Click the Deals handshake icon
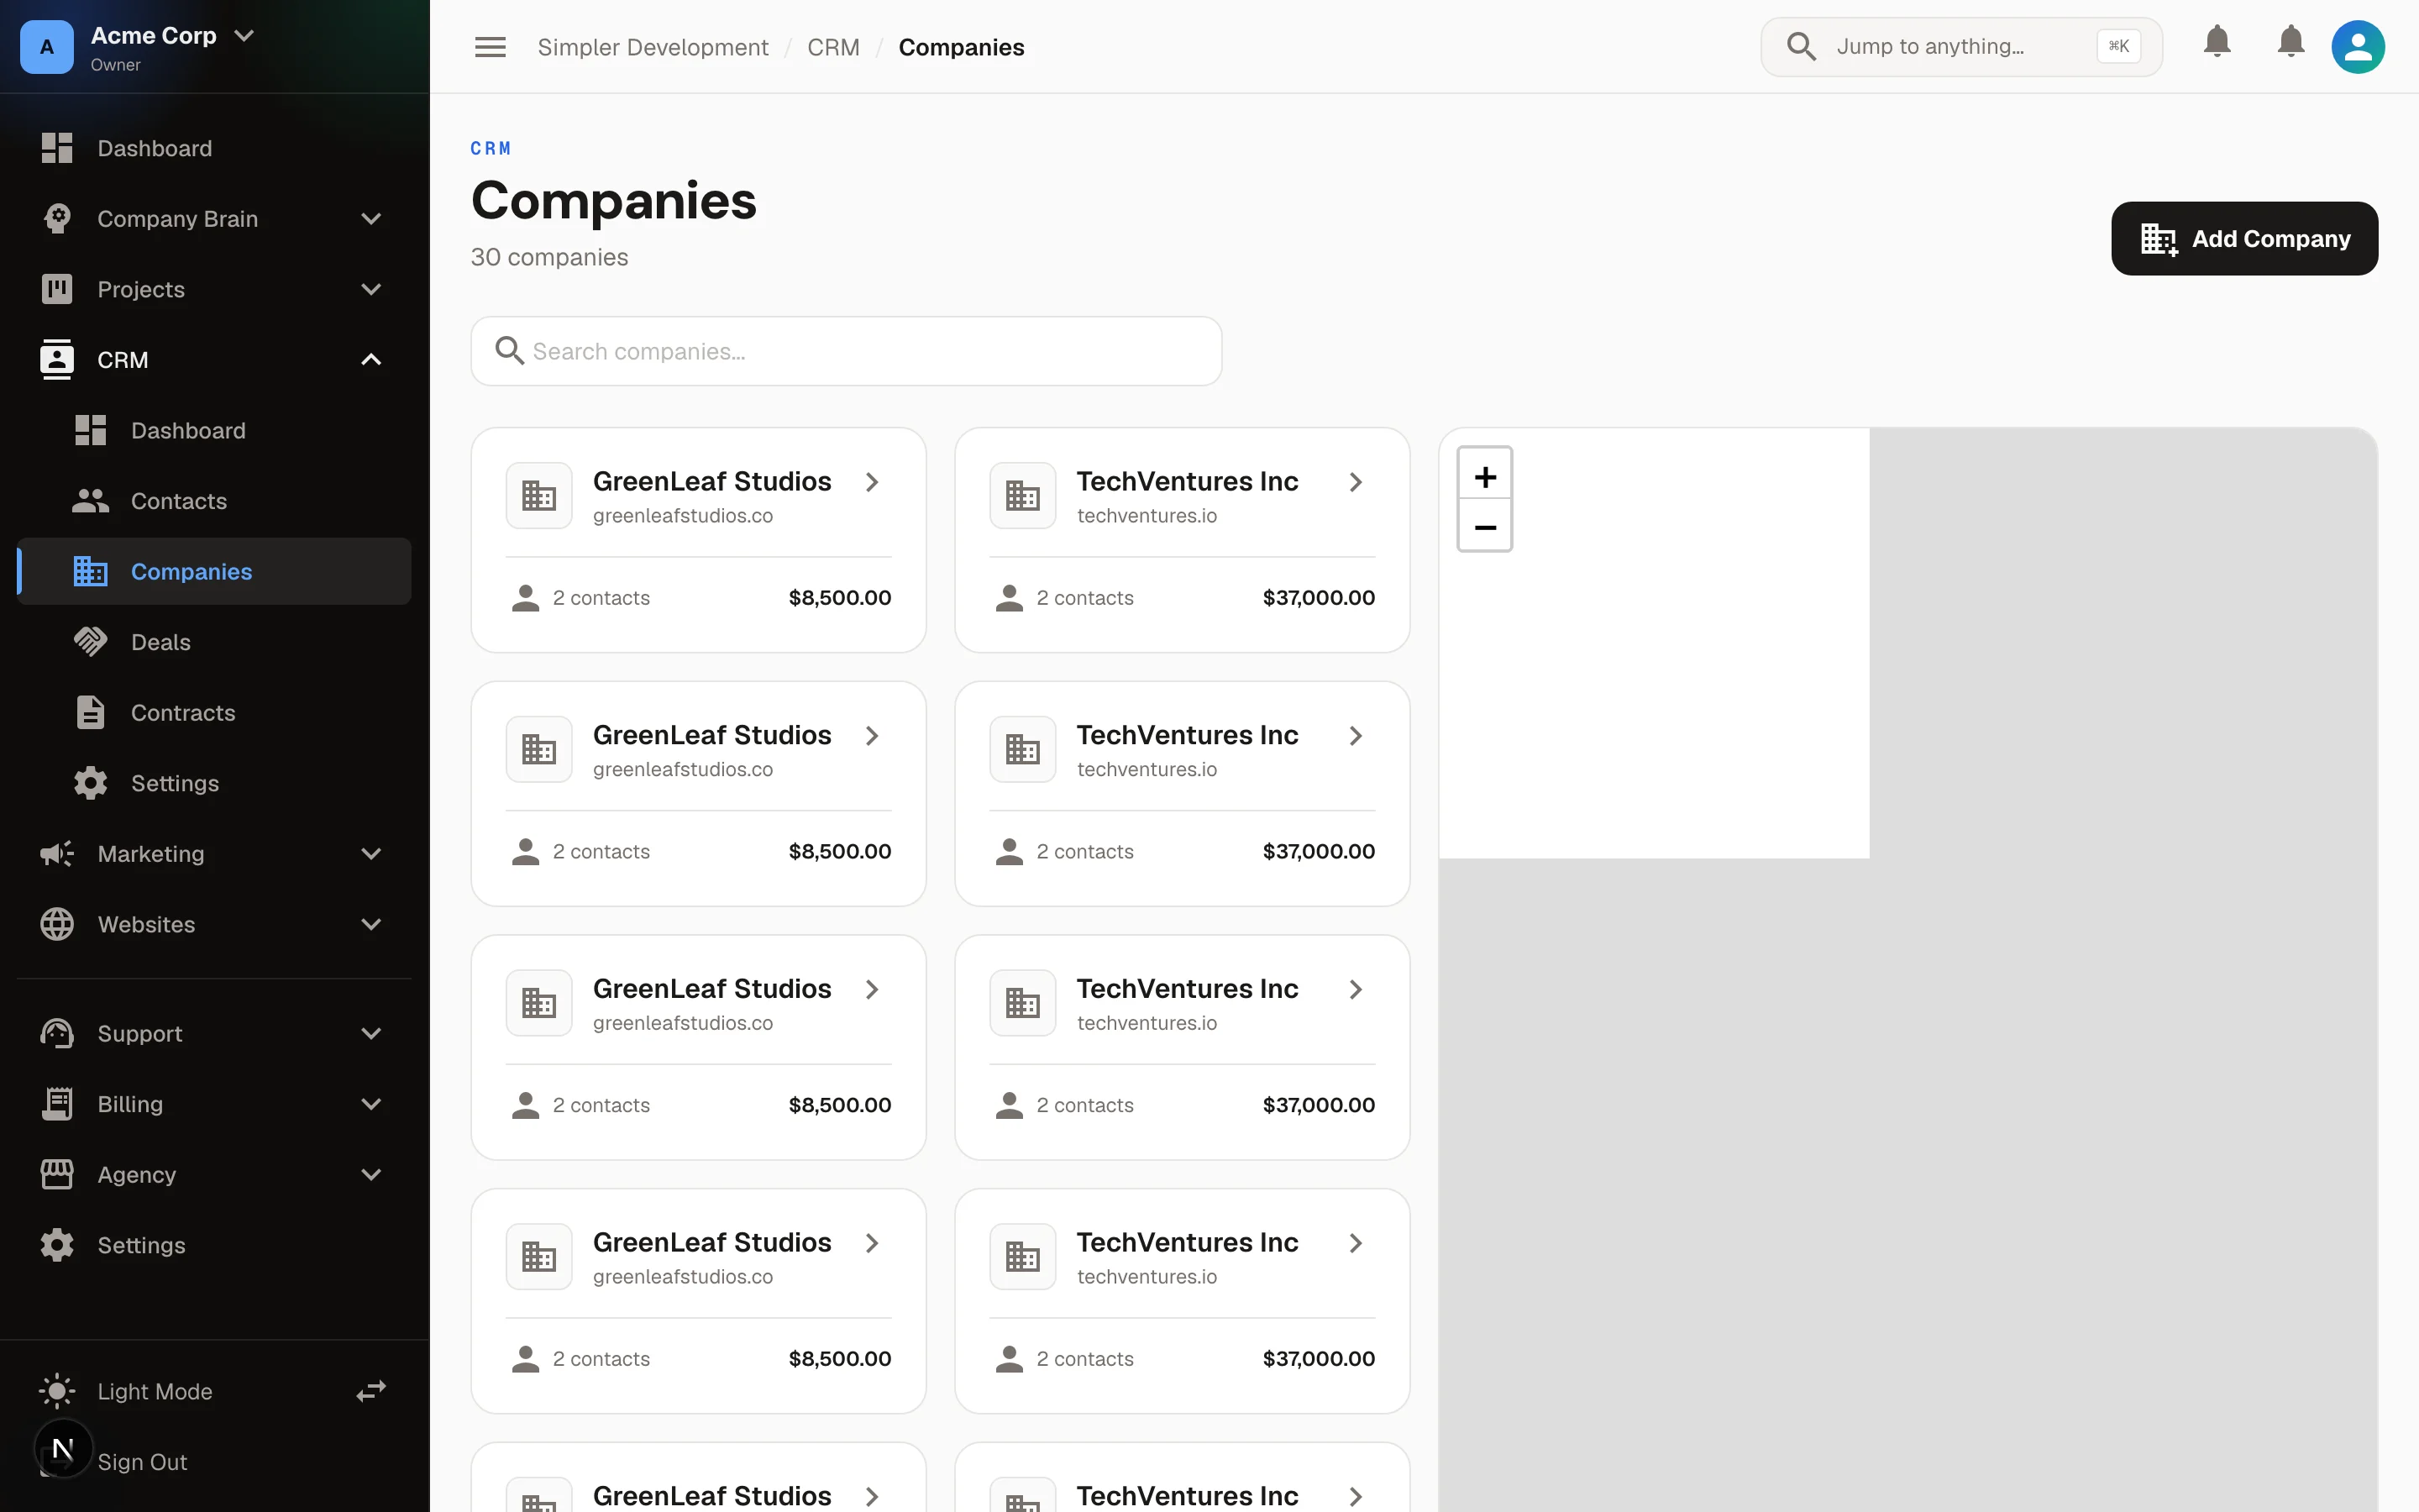Image resolution: width=2419 pixels, height=1512 pixels. click(x=90, y=642)
